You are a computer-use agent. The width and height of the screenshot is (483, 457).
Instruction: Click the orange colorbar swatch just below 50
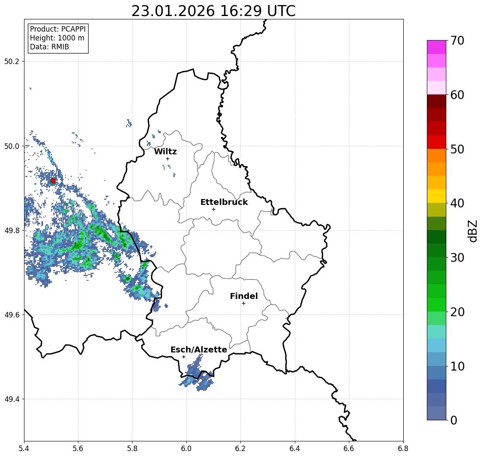point(437,156)
